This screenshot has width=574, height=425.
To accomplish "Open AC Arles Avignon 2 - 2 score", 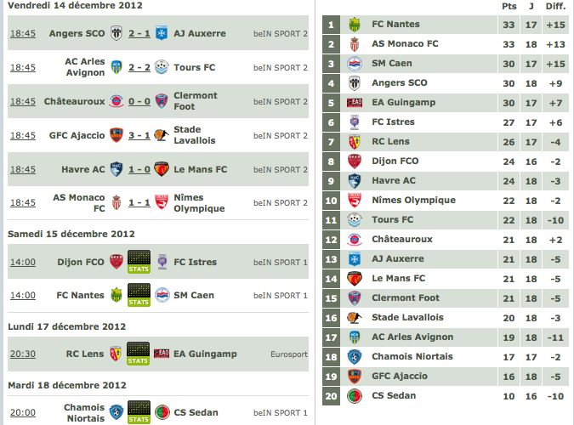I will [x=139, y=67].
